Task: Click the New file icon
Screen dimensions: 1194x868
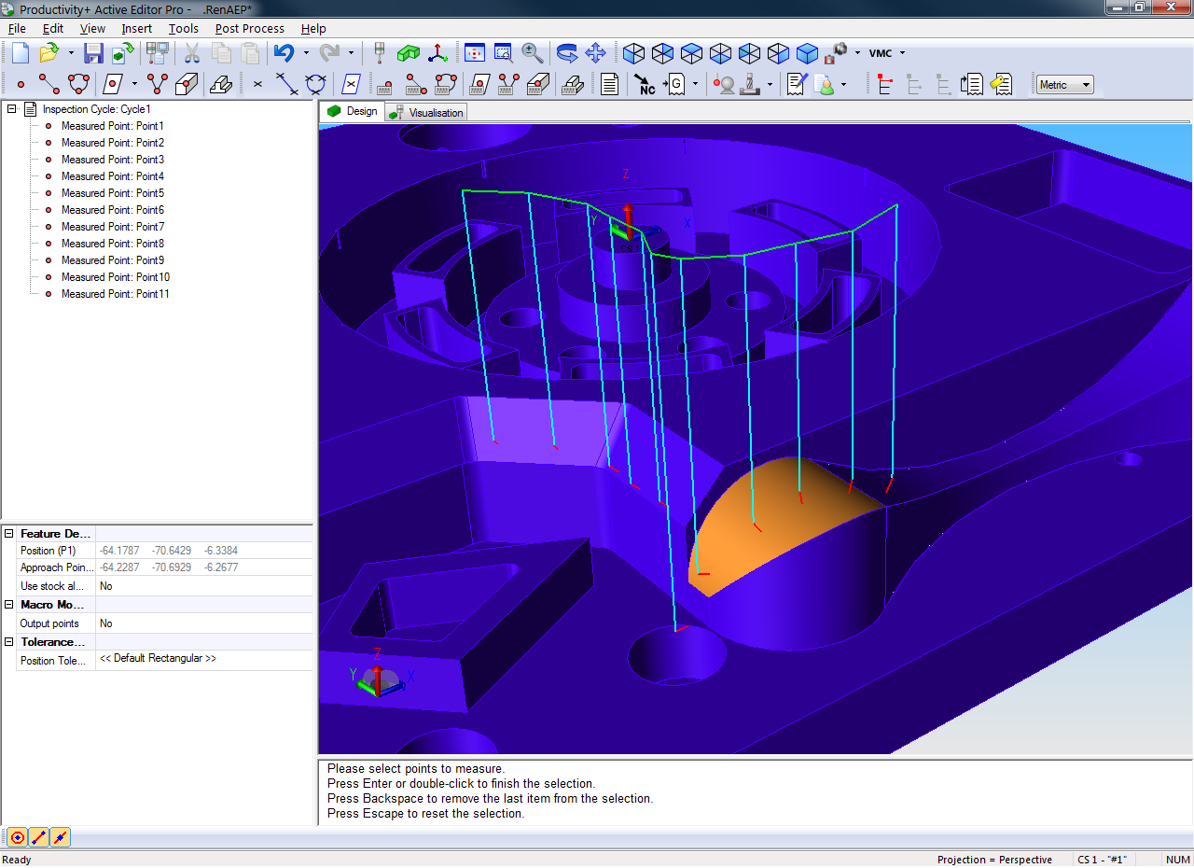Action: [x=20, y=53]
